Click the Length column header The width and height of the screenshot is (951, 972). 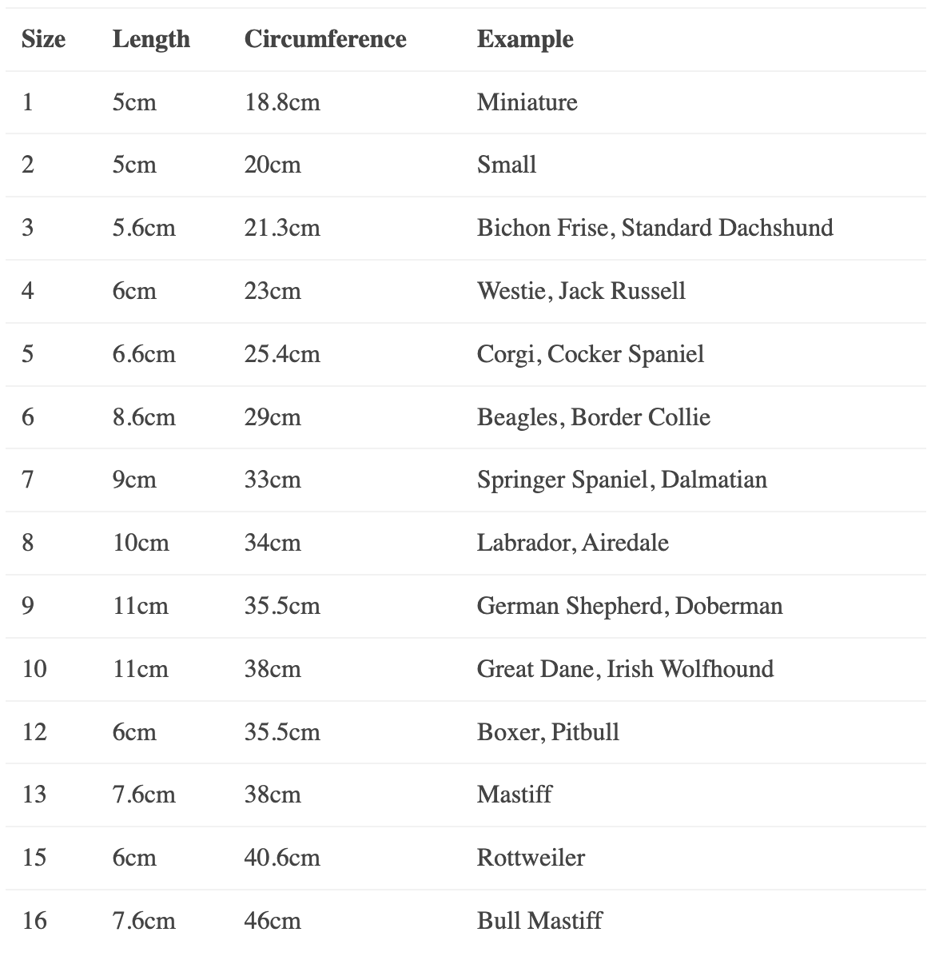pyautogui.click(x=151, y=39)
